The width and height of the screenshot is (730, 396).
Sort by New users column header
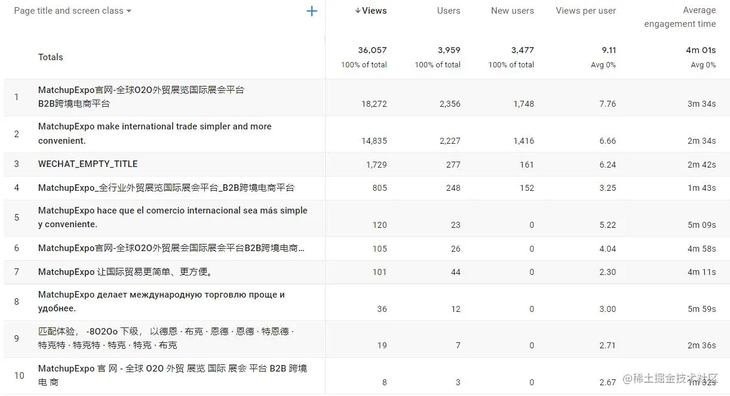pyautogui.click(x=513, y=11)
